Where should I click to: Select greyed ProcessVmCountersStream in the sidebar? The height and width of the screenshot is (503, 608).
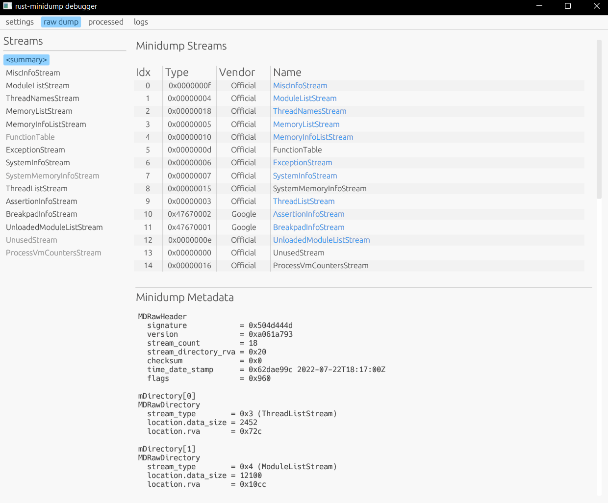click(53, 252)
